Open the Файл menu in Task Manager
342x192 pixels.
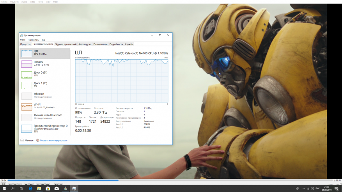click(23, 40)
